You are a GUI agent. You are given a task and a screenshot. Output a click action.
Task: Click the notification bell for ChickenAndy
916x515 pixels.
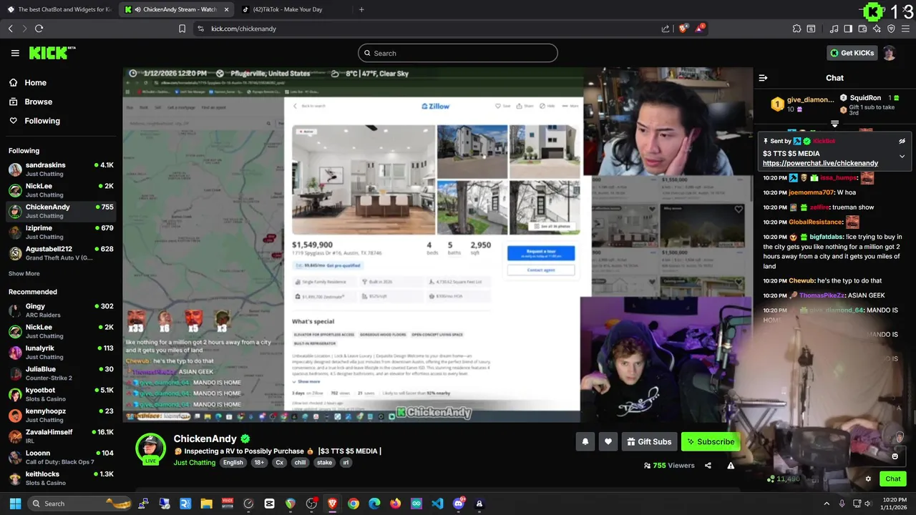585,441
